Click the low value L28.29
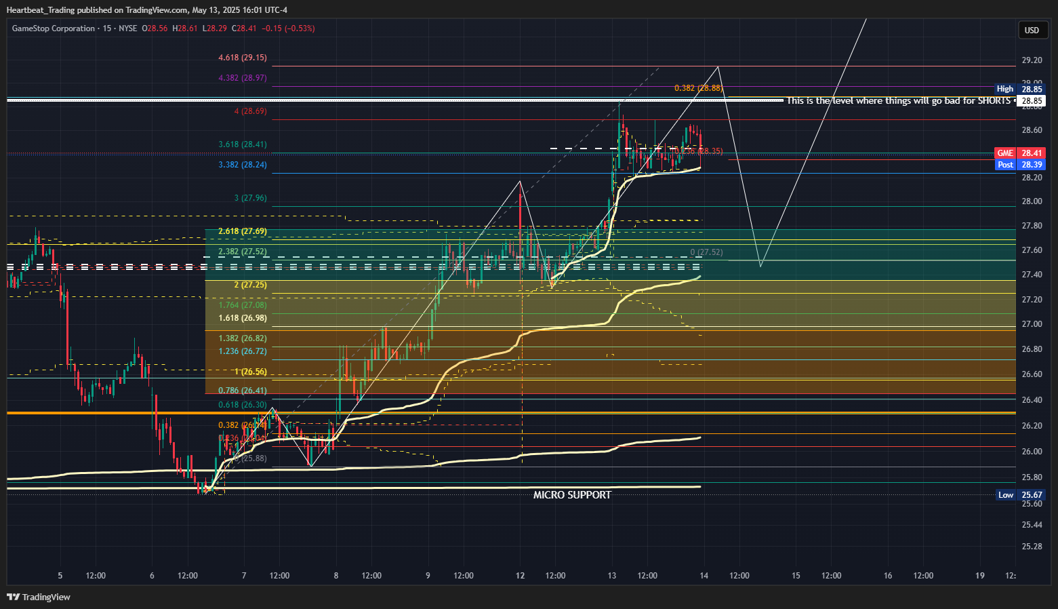 215,28
